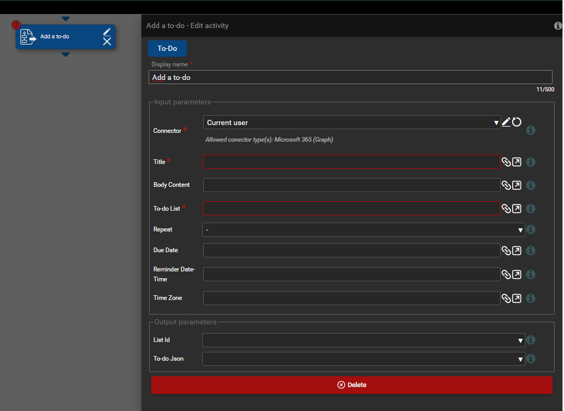
Task: Open the To-do Json output dropdown
Action: [363, 359]
